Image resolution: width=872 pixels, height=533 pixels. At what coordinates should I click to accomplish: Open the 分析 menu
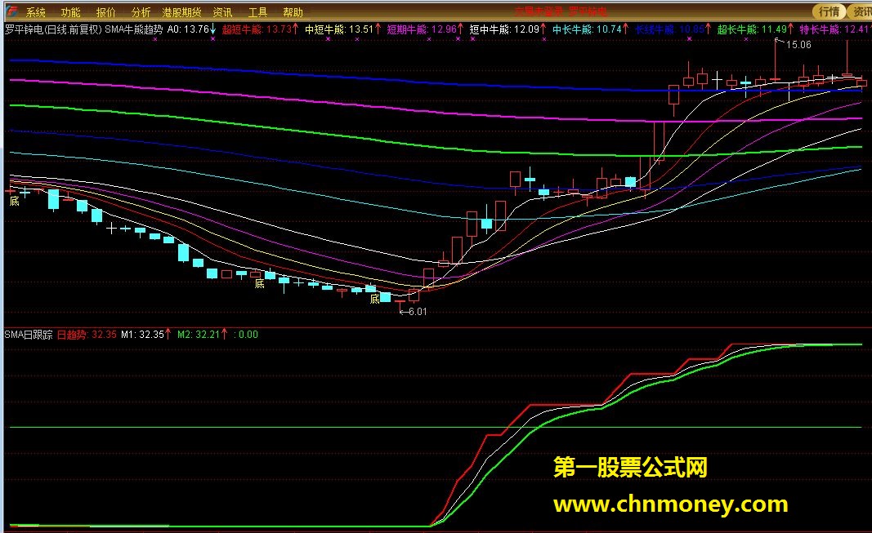click(x=141, y=11)
